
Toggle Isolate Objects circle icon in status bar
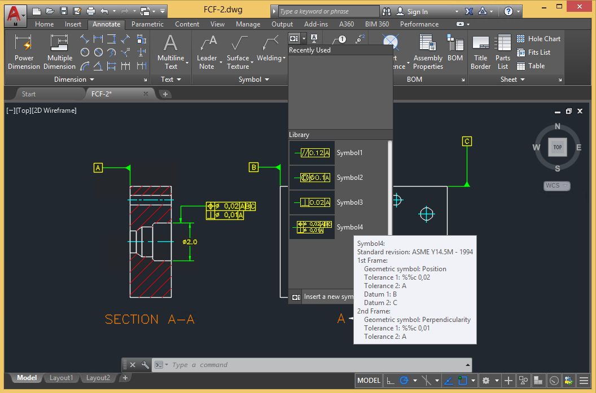tap(555, 380)
